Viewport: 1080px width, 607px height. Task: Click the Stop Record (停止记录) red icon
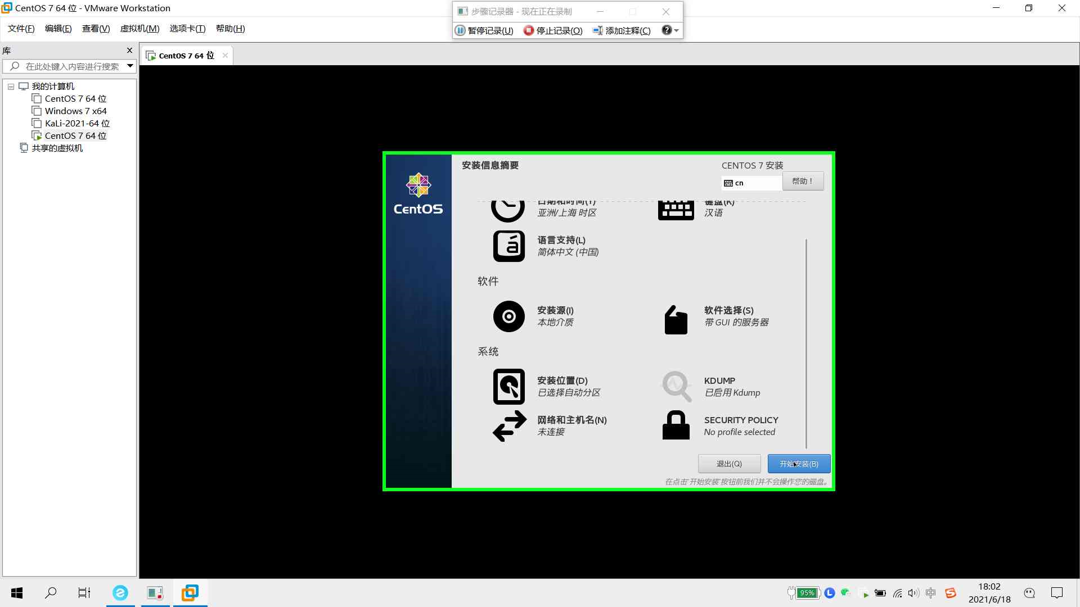coord(528,30)
